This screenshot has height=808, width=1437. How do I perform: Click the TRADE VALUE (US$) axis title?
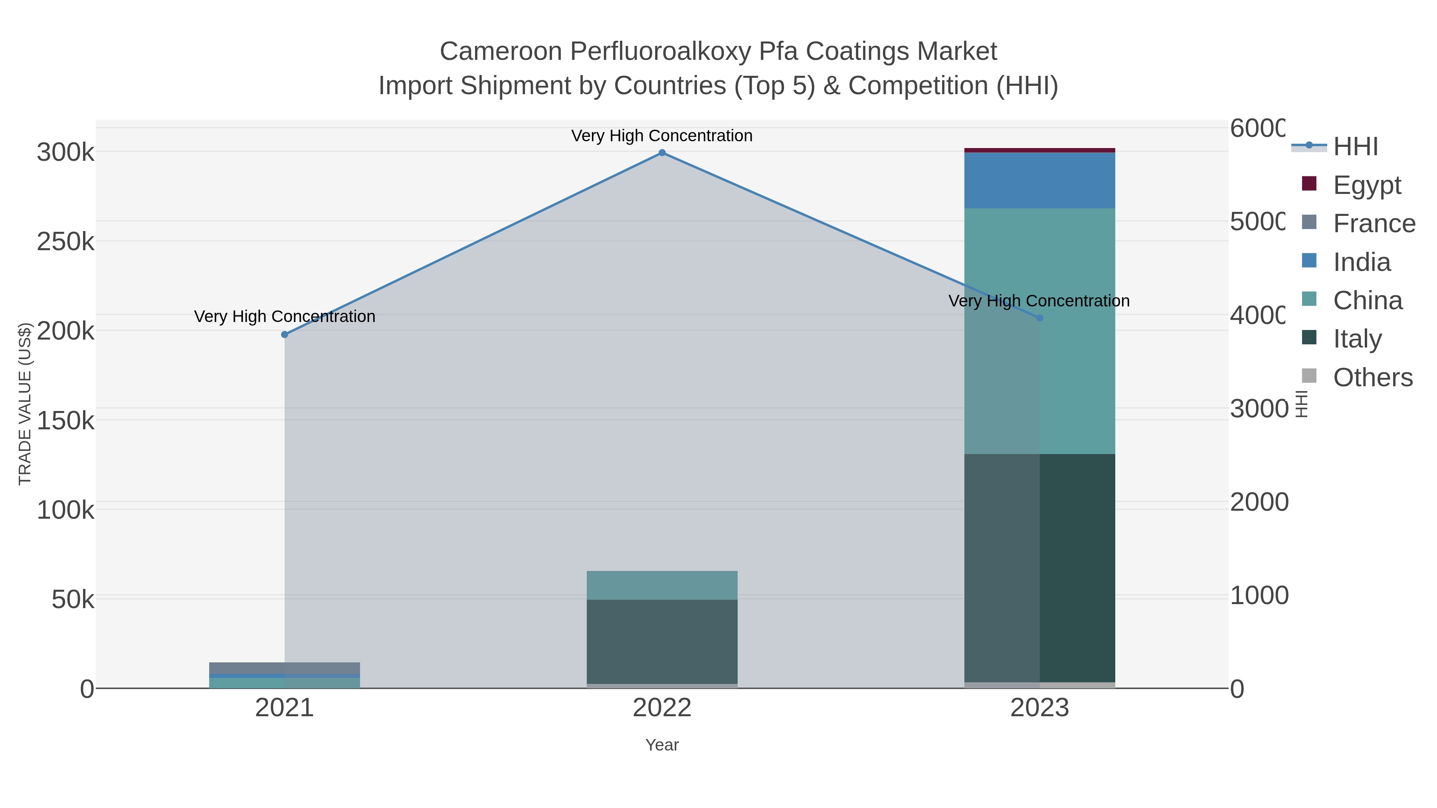(25, 404)
